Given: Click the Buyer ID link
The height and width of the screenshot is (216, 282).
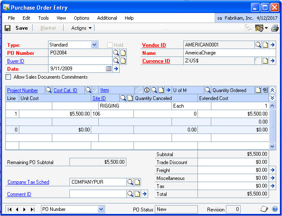Looking at the screenshot, I should (15, 61).
